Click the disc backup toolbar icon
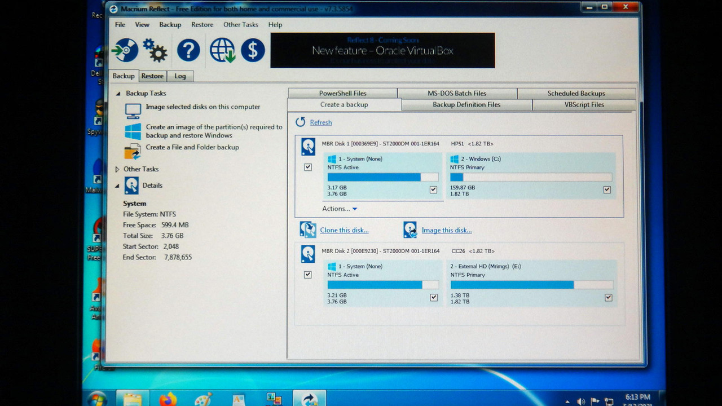Screen dimensions: 722x406 pyautogui.click(x=125, y=50)
